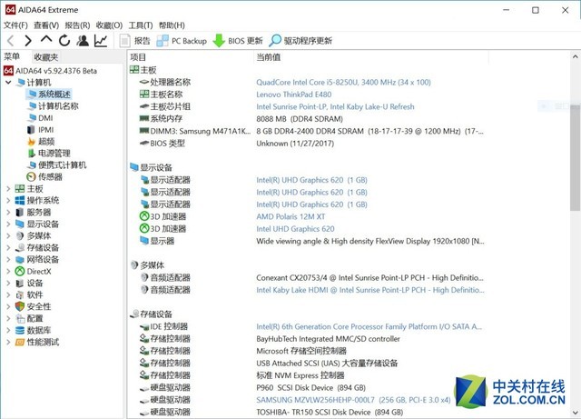This screenshot has width=581, height=419.
Task: Expand the DirectX tree node
Action: [x=8, y=271]
